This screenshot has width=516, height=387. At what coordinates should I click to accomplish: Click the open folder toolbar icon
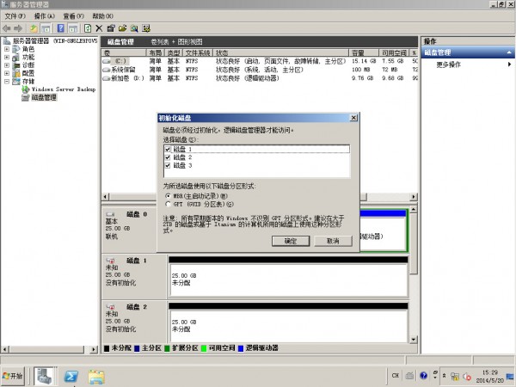(x=123, y=28)
